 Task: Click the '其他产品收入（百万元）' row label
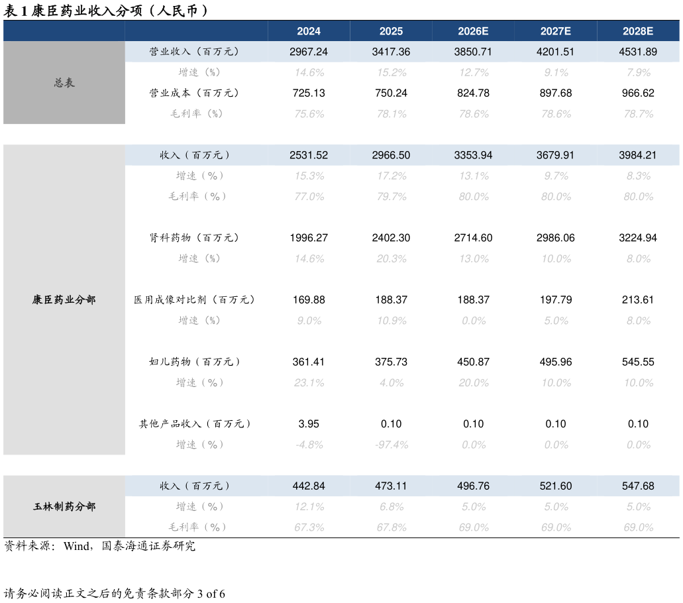194,424
